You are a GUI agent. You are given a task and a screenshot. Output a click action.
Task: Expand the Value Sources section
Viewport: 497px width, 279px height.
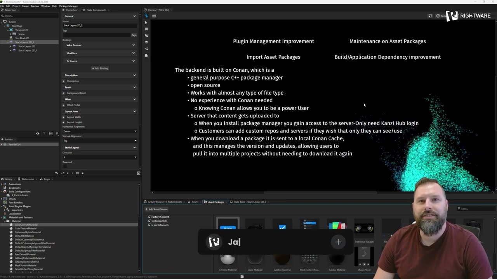(x=134, y=45)
